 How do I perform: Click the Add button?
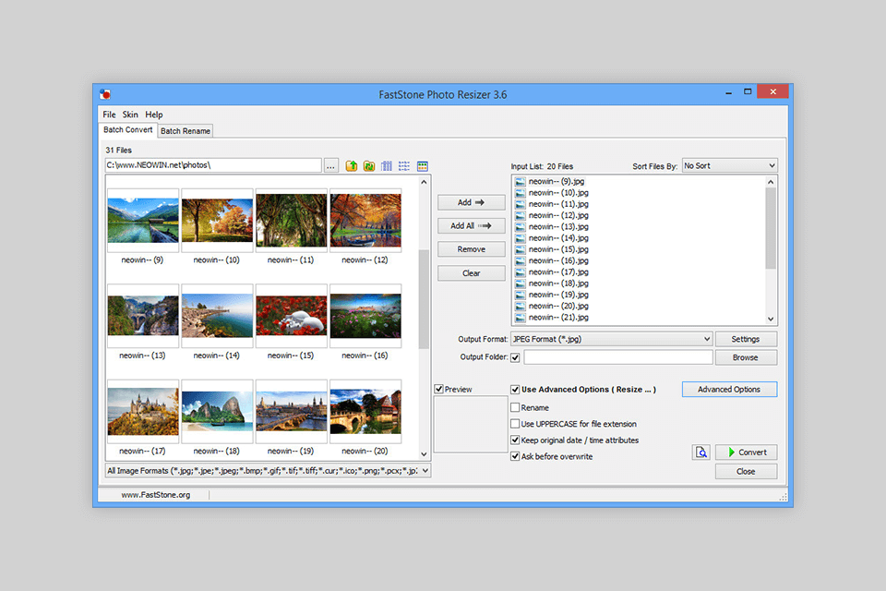tap(472, 202)
